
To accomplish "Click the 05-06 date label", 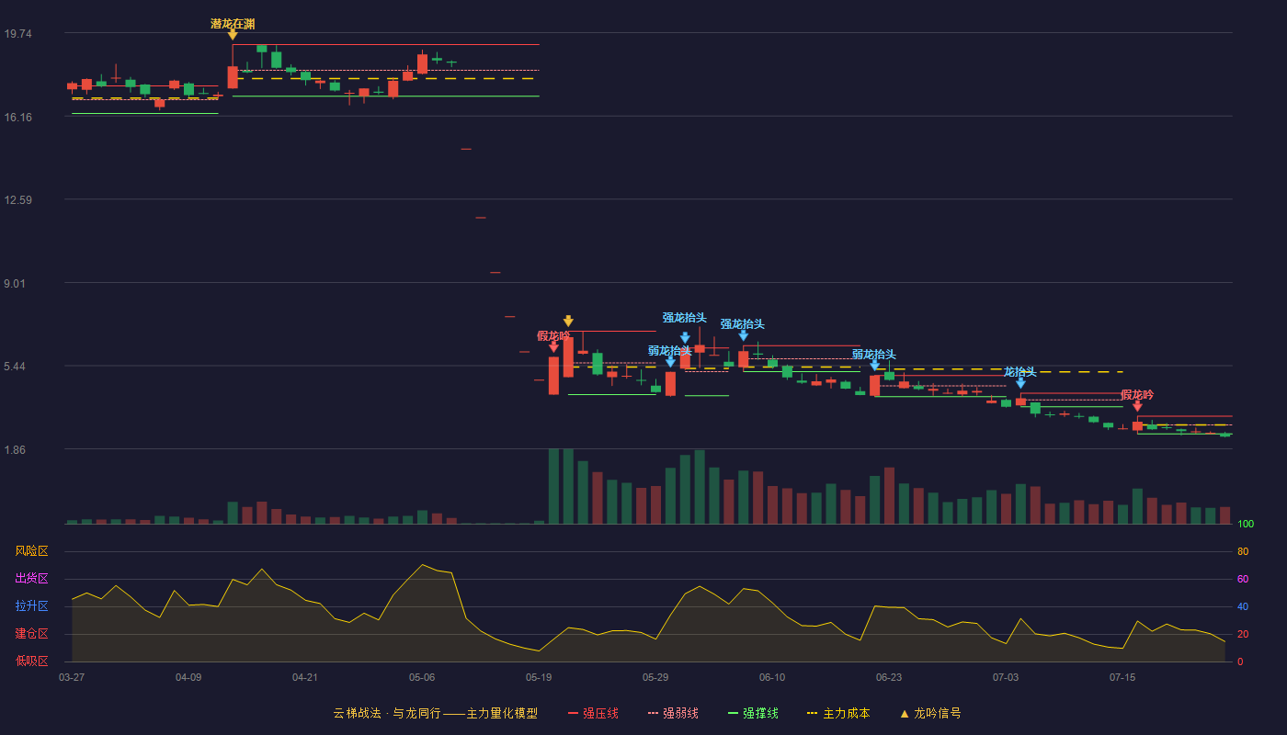I will coord(422,677).
